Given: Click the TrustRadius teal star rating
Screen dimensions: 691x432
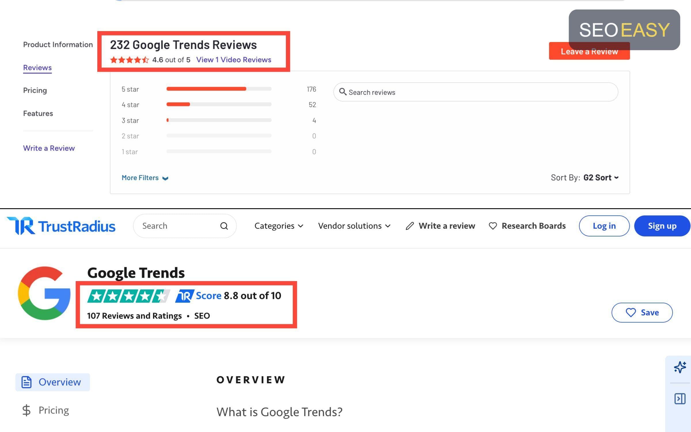Looking at the screenshot, I should click(x=129, y=296).
